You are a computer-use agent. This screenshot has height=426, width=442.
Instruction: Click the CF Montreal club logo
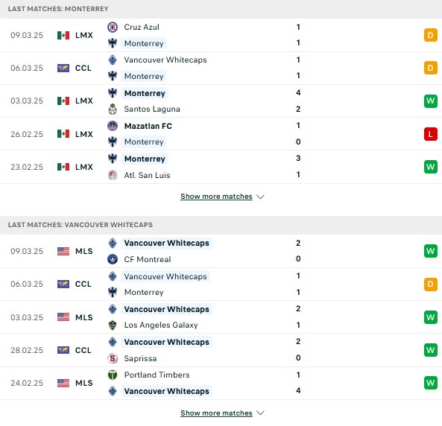(113, 259)
